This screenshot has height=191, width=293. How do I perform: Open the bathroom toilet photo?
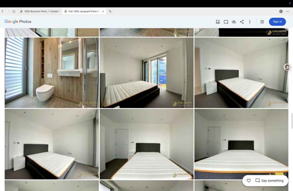(52, 73)
